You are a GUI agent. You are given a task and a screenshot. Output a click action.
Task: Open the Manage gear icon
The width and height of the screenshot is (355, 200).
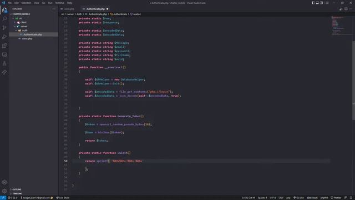4,191
